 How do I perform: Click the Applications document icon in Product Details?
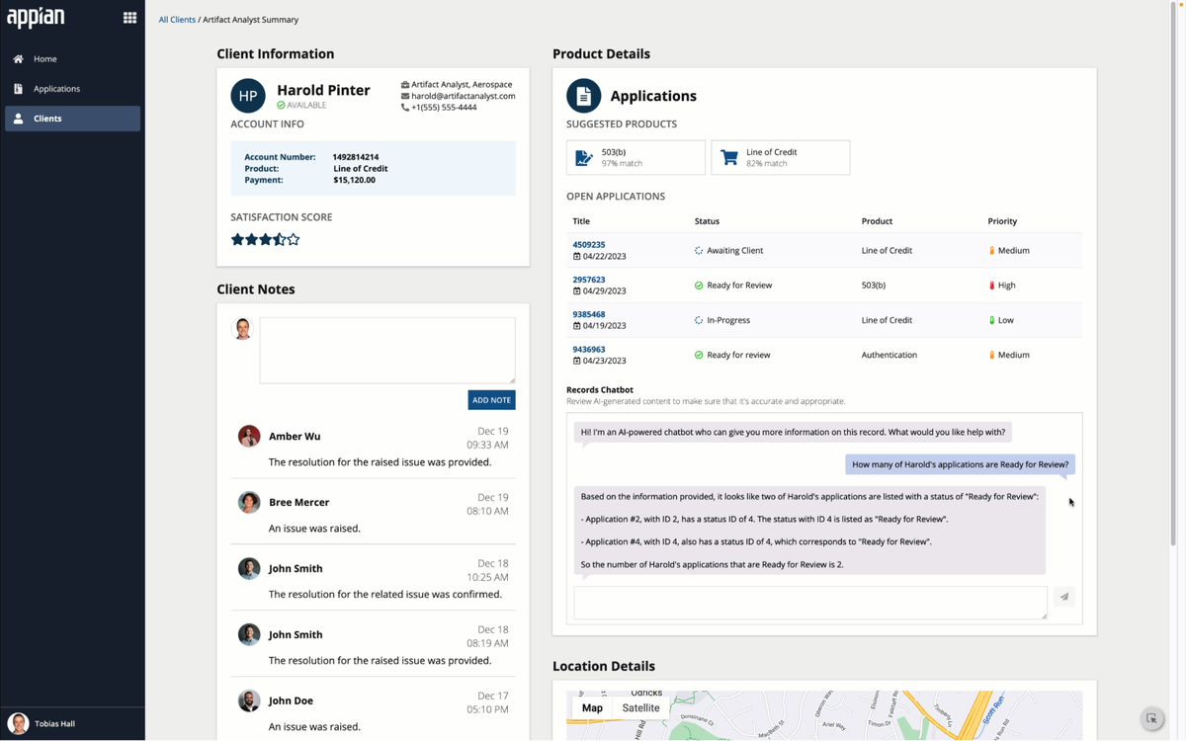point(583,96)
